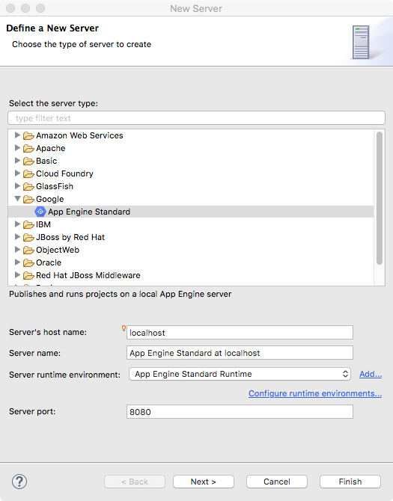Expand the JBoss by Red Hat category
Screen dimensions: 393x501
point(17,237)
